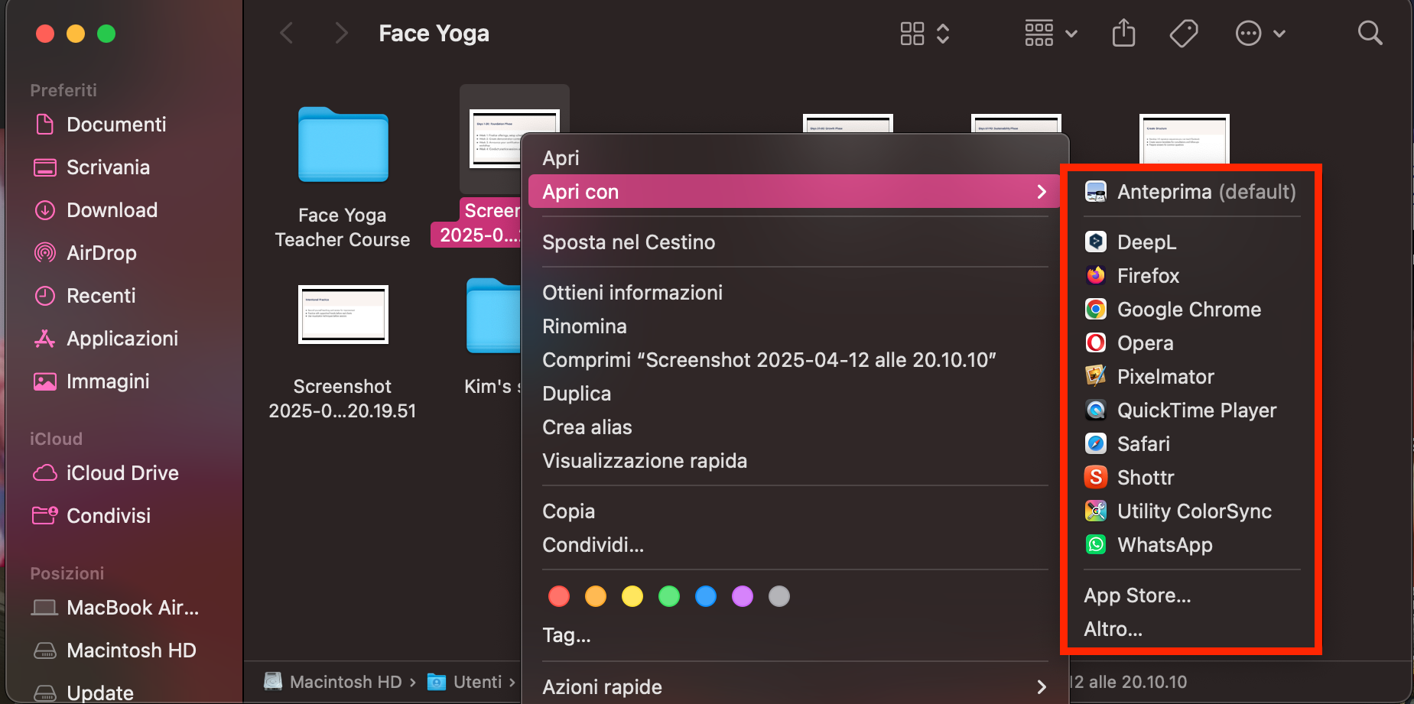
Task: Open the file with Safari
Action: pos(1143,443)
